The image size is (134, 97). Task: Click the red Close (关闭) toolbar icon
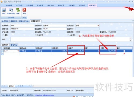[24, 10]
